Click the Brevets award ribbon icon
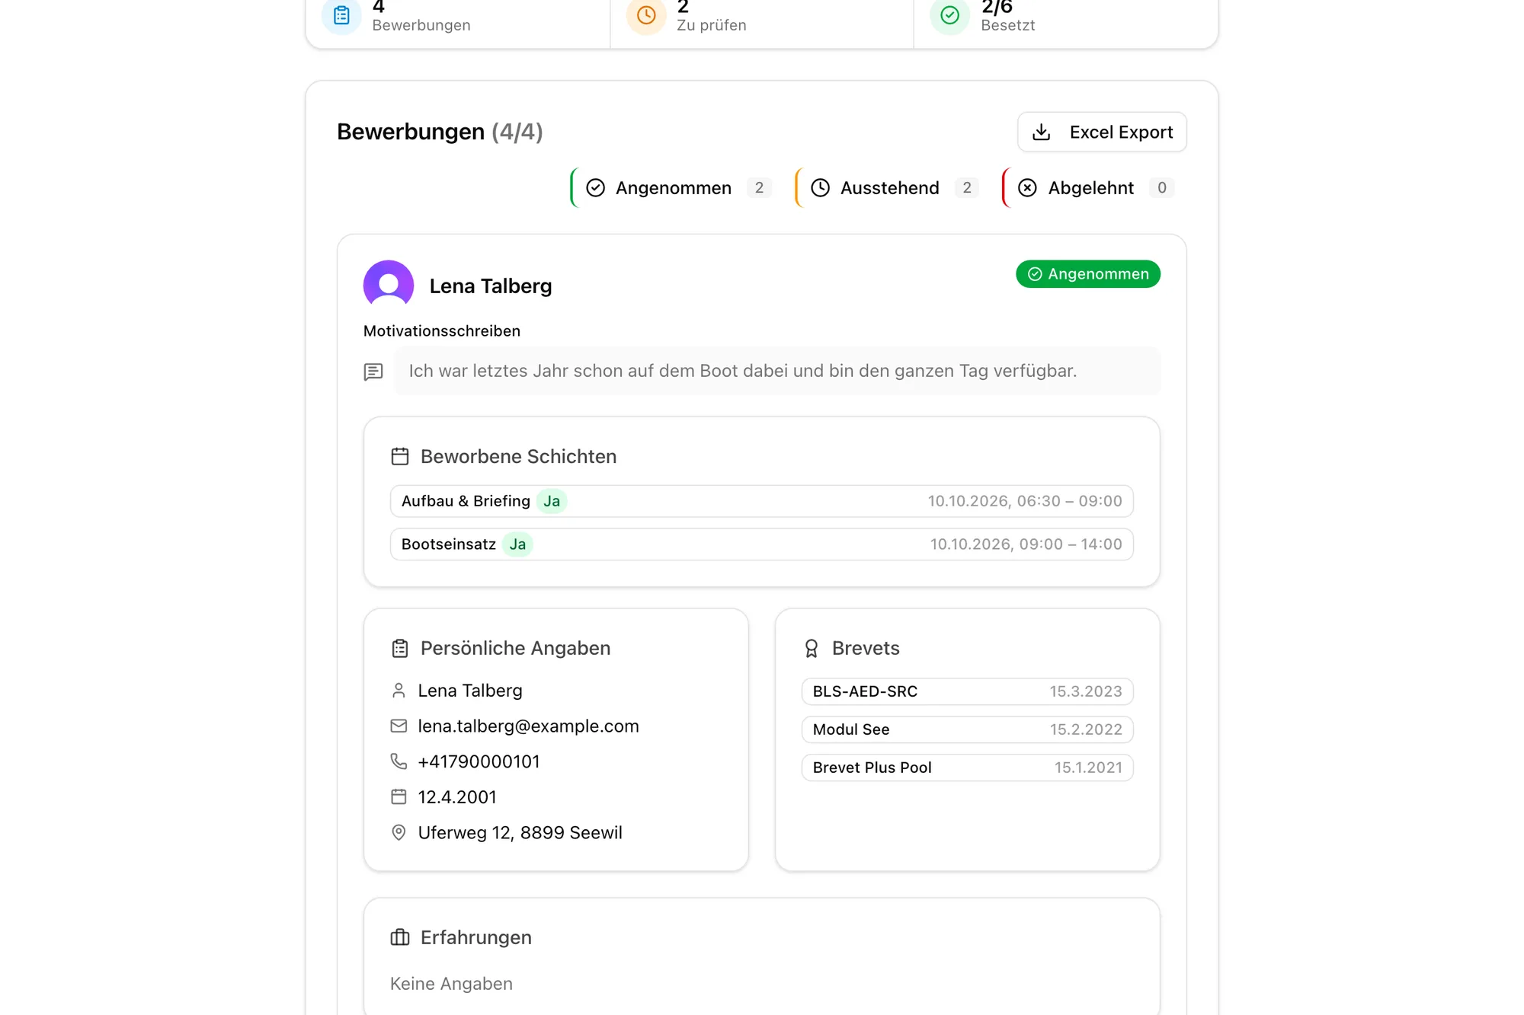This screenshot has height=1015, width=1524. [x=812, y=648]
